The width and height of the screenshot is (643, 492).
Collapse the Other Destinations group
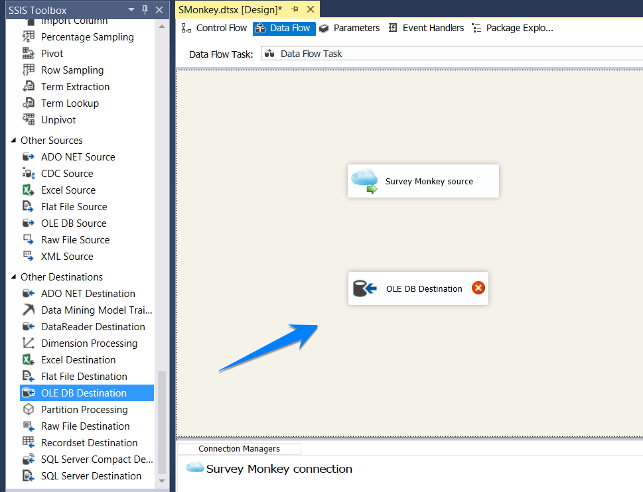tap(13, 277)
